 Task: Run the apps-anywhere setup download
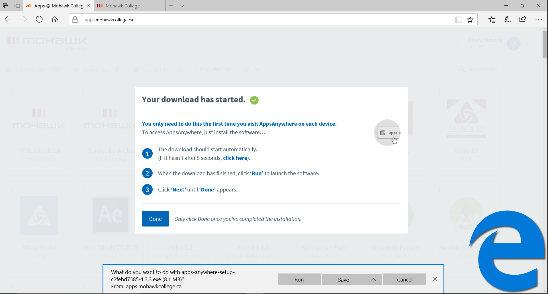299,279
